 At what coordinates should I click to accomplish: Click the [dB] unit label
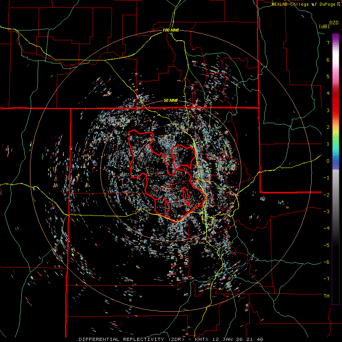coord(325,26)
